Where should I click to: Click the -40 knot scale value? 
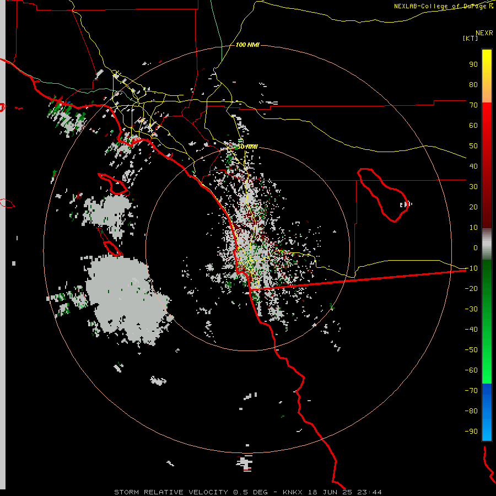[x=471, y=330]
